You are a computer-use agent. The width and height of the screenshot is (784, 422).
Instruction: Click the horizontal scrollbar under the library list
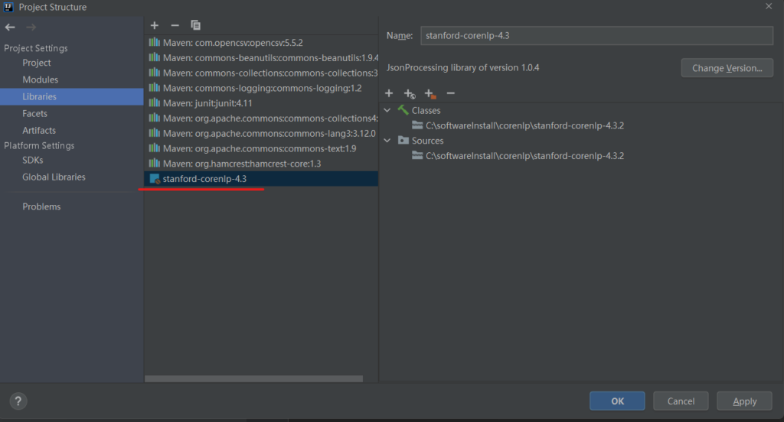[253, 378]
